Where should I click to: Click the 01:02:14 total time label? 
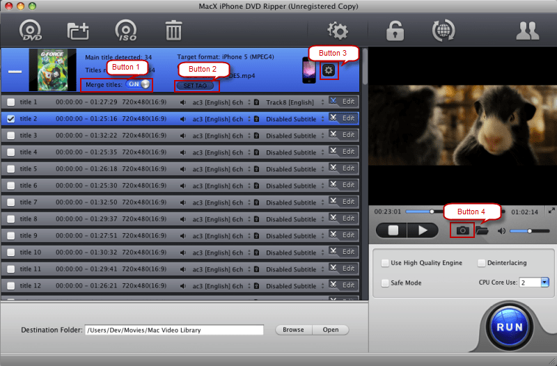[x=524, y=212]
